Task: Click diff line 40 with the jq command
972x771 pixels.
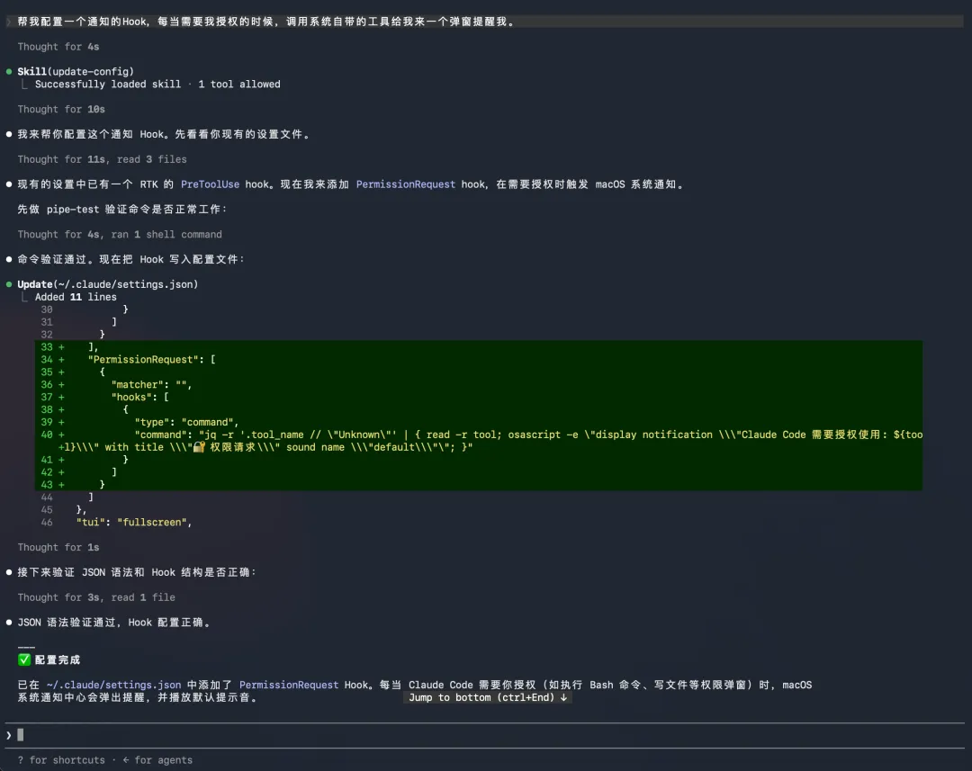Action: click(479, 441)
